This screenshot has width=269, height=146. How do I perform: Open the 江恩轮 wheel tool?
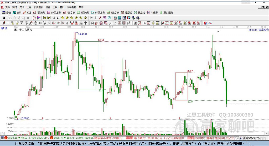tap(127, 13)
